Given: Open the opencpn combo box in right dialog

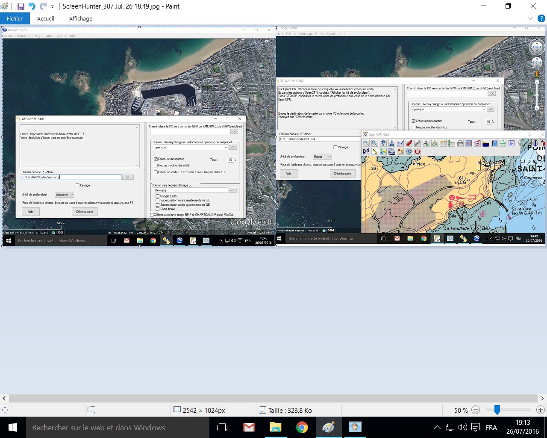Looking at the screenshot, I should coord(449,109).
